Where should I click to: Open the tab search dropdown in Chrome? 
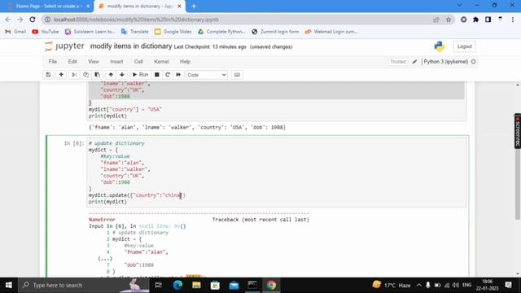point(459,6)
